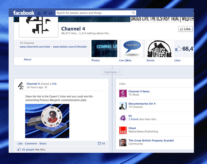Open the Coming Up Photos thumbnail

104,49
